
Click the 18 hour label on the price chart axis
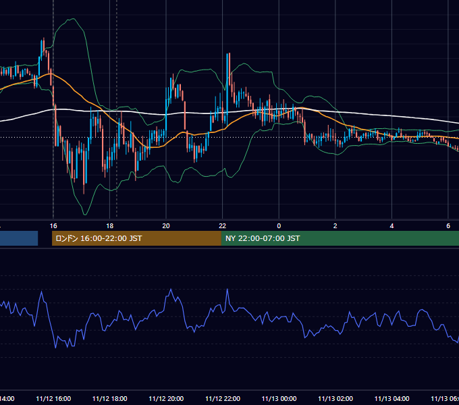coord(110,226)
